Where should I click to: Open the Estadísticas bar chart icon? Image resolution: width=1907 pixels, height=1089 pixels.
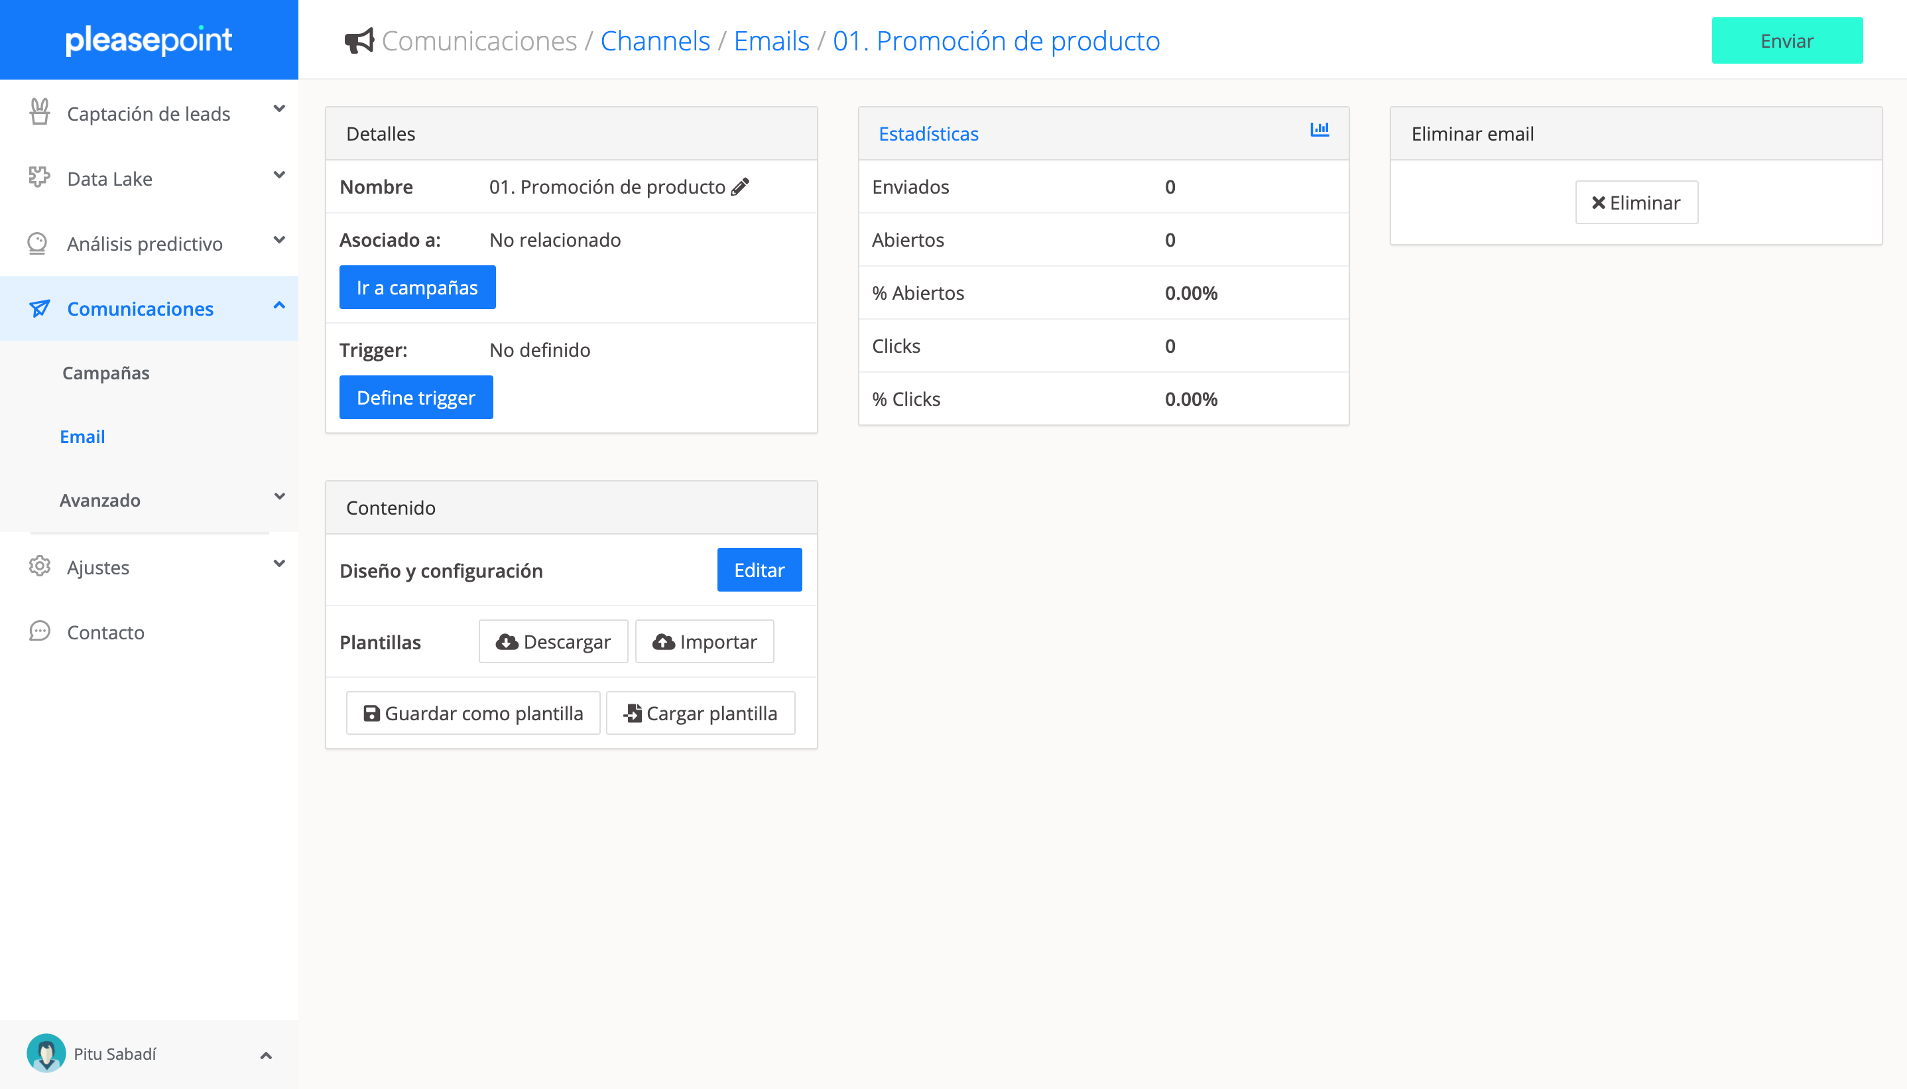tap(1320, 130)
